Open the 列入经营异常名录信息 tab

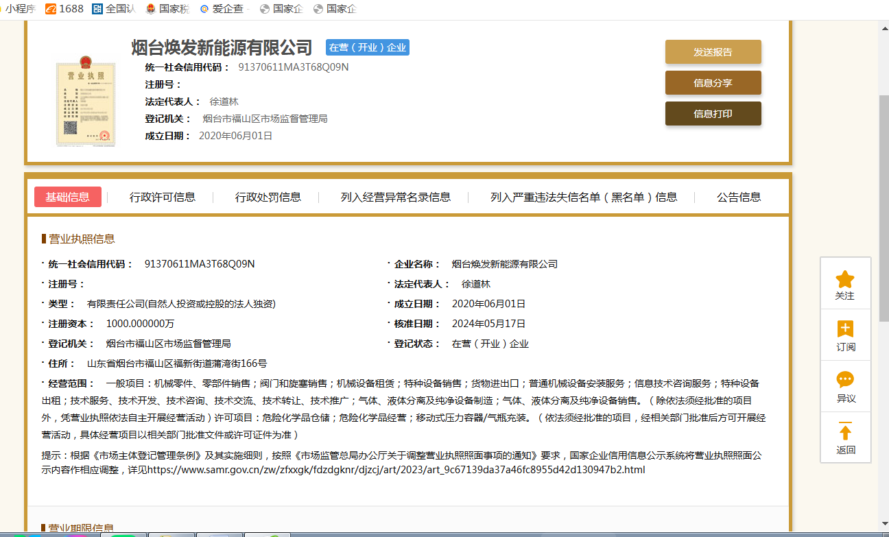(395, 197)
